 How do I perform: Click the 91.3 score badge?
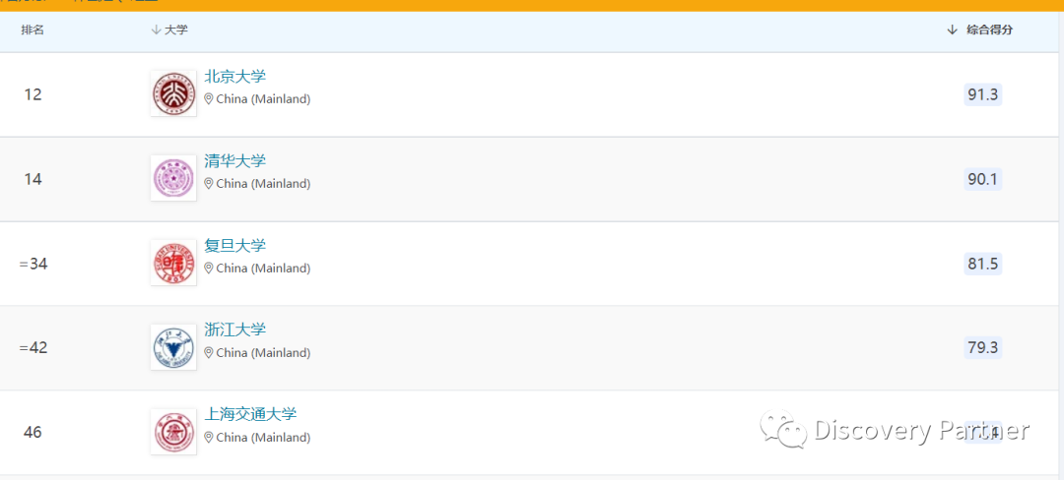click(982, 94)
